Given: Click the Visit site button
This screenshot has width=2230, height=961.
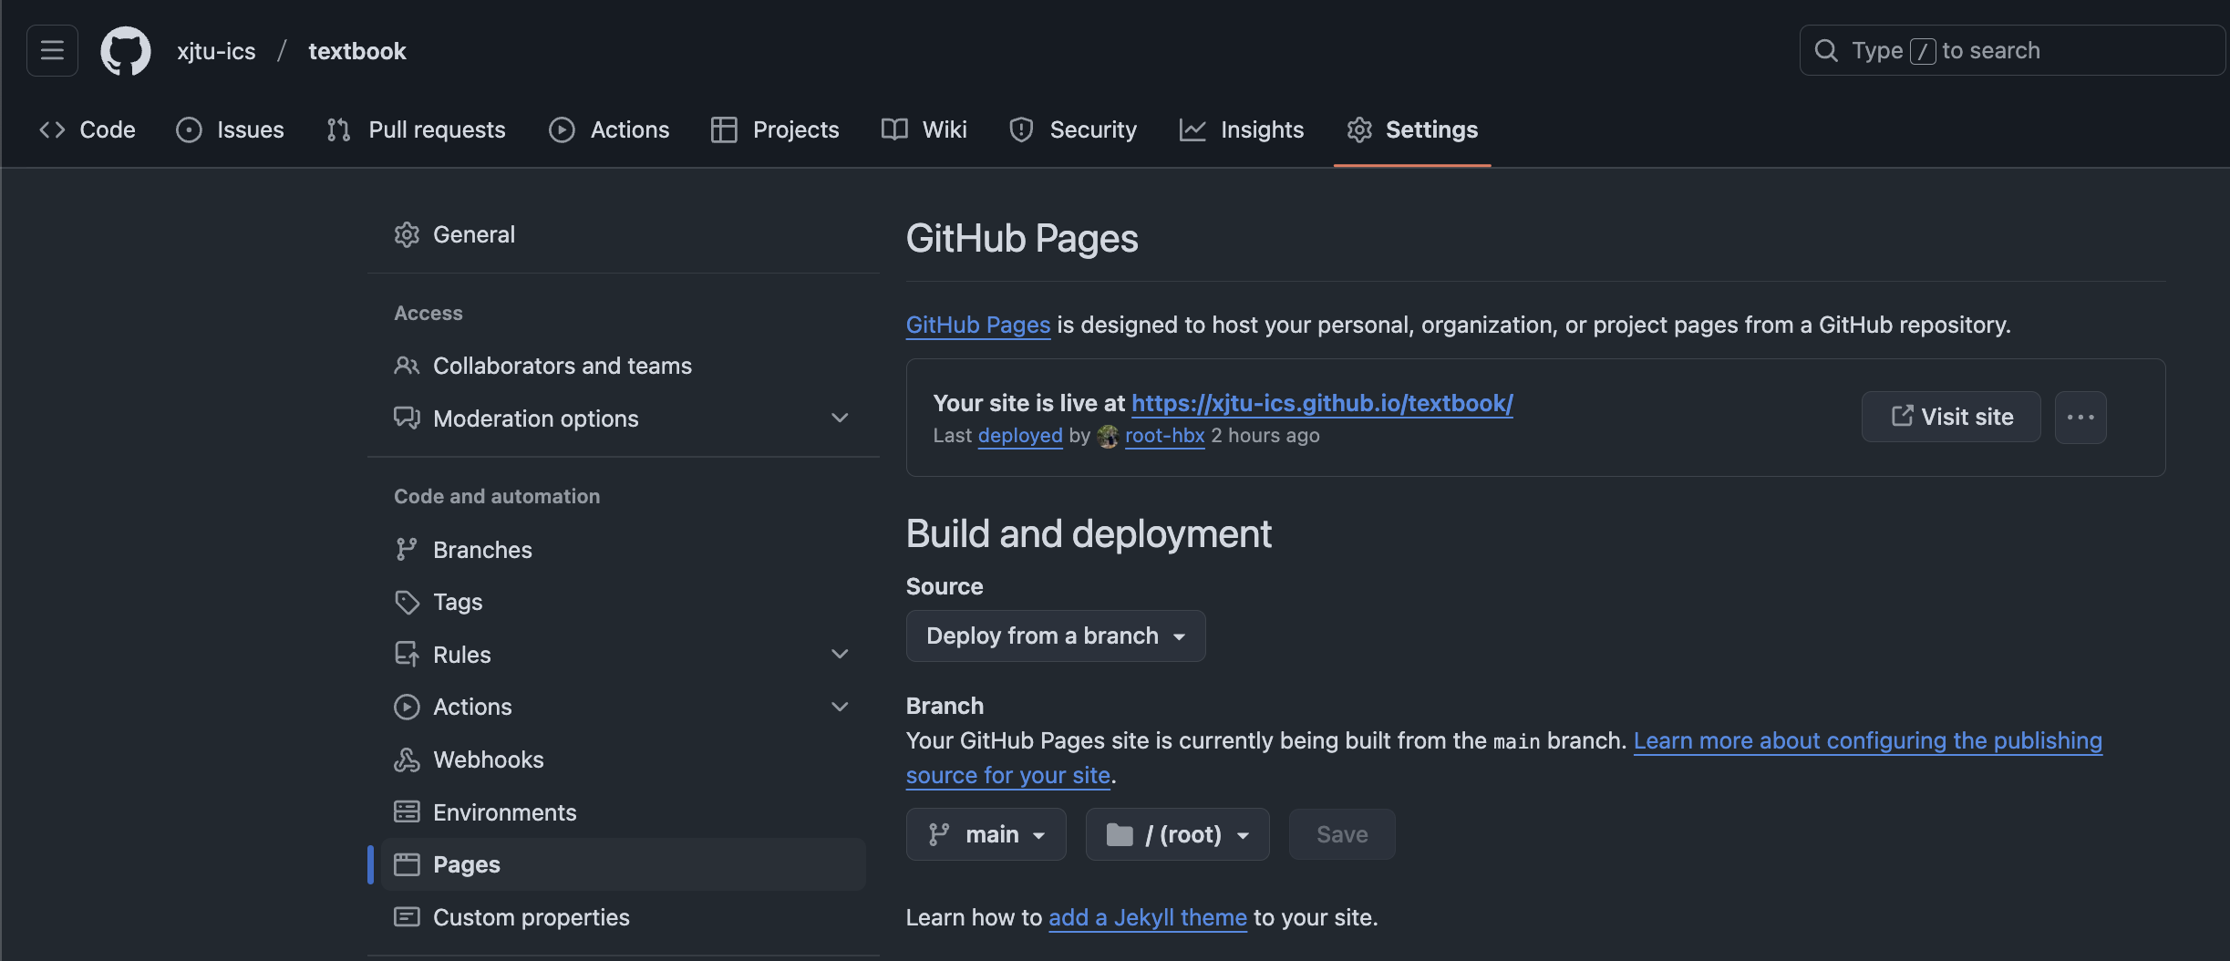Looking at the screenshot, I should click(1951, 418).
